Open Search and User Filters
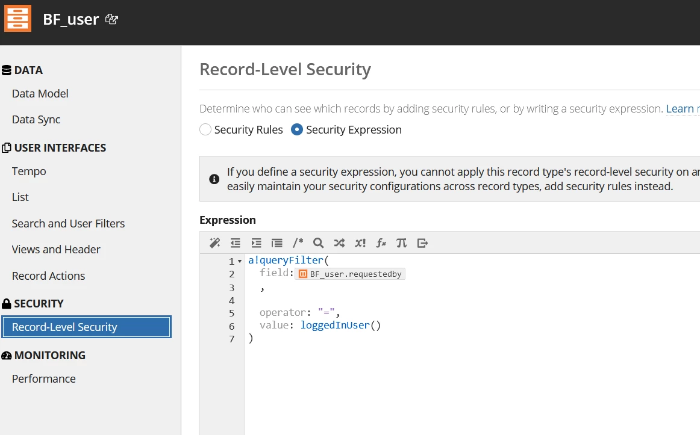Screen dimensions: 700x435 (x=68, y=223)
